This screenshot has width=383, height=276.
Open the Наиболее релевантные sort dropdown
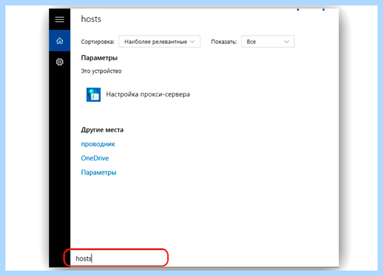[x=160, y=41]
